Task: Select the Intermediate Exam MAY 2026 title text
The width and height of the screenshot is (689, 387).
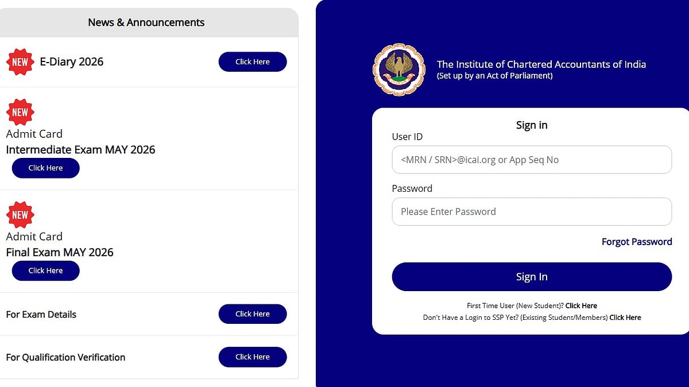Action: (x=80, y=150)
